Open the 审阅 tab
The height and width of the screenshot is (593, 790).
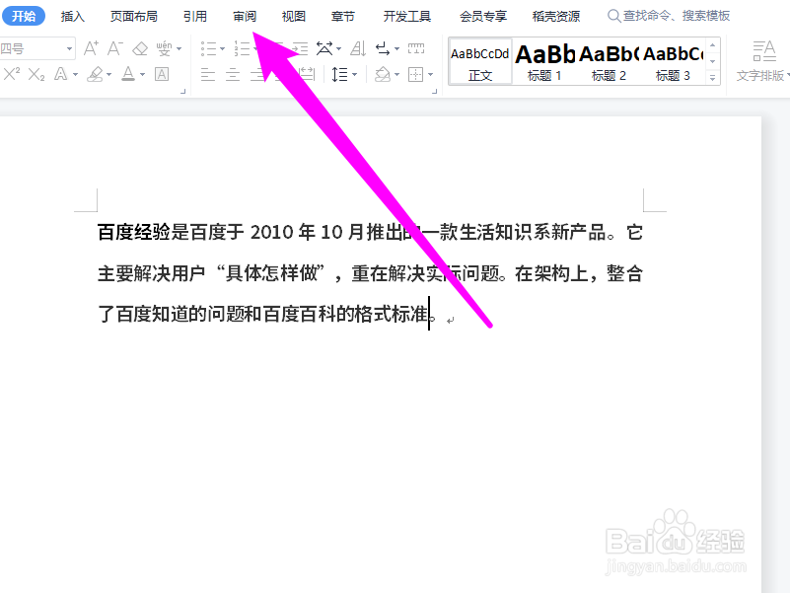tap(245, 16)
